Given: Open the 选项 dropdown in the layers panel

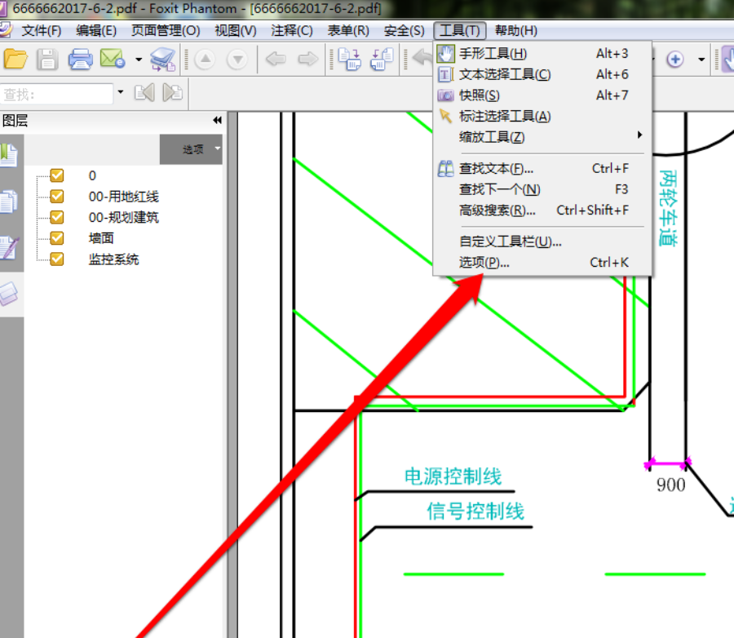Looking at the screenshot, I should (x=191, y=149).
